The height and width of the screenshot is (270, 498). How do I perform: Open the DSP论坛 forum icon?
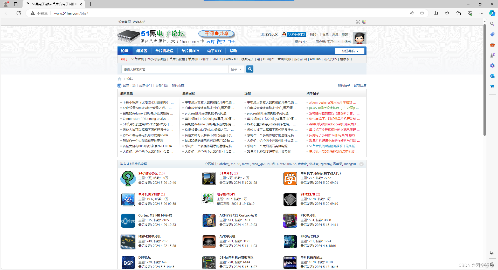(128, 262)
